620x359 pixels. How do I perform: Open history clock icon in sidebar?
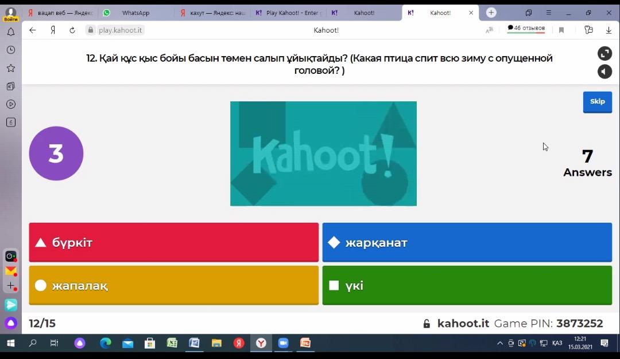(11, 50)
